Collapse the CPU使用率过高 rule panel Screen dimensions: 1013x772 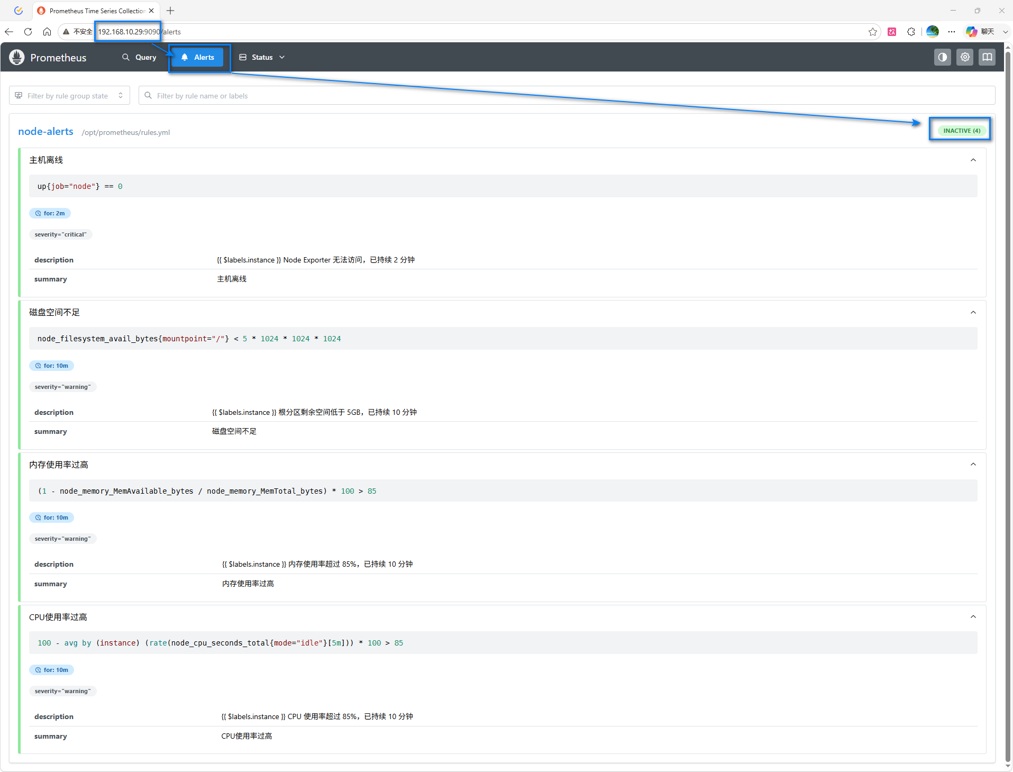973,616
